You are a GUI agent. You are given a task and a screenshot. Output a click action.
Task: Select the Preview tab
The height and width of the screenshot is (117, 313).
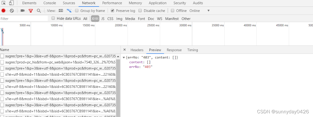(155, 50)
